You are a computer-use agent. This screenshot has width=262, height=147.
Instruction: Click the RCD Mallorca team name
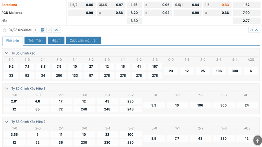[12, 13]
